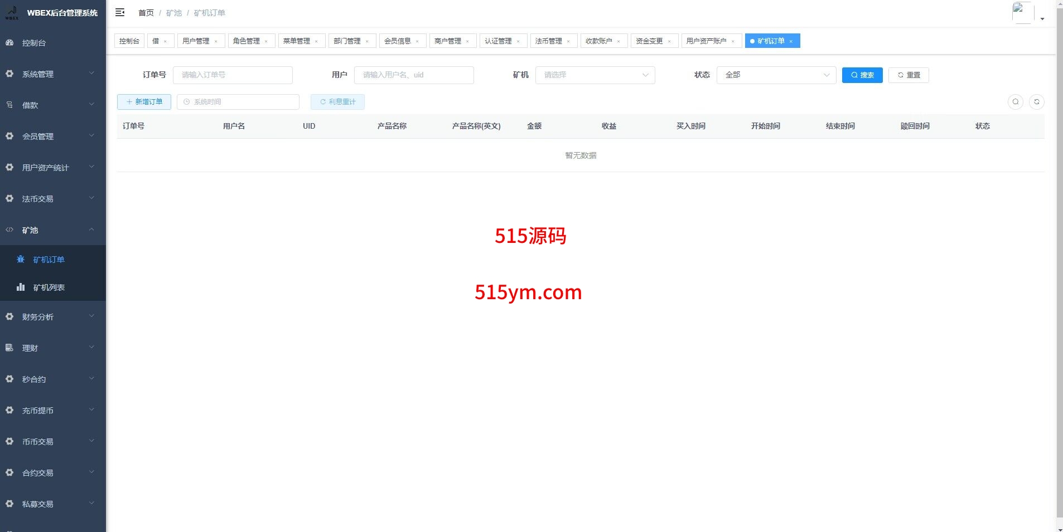The image size is (1063, 532).
Task: Collapse the sidebar with the hamburger icon
Action: [x=120, y=12]
